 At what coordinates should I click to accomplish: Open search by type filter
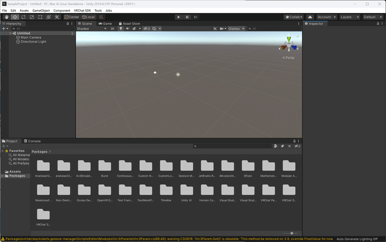[x=276, y=146]
